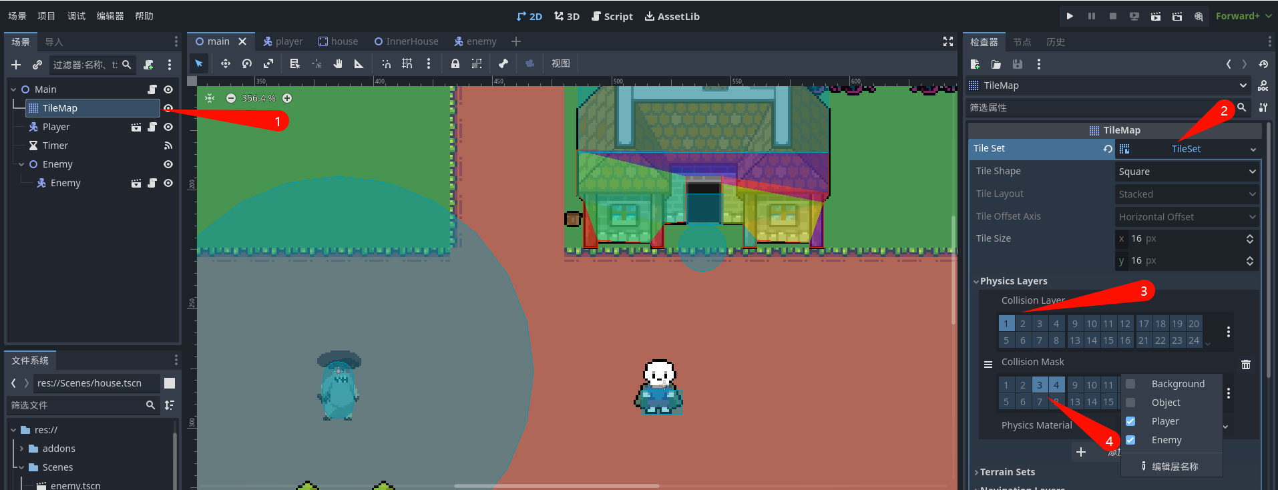The image size is (1278, 490).
Task: Switch to the 3D workspace
Action: coord(567,16)
